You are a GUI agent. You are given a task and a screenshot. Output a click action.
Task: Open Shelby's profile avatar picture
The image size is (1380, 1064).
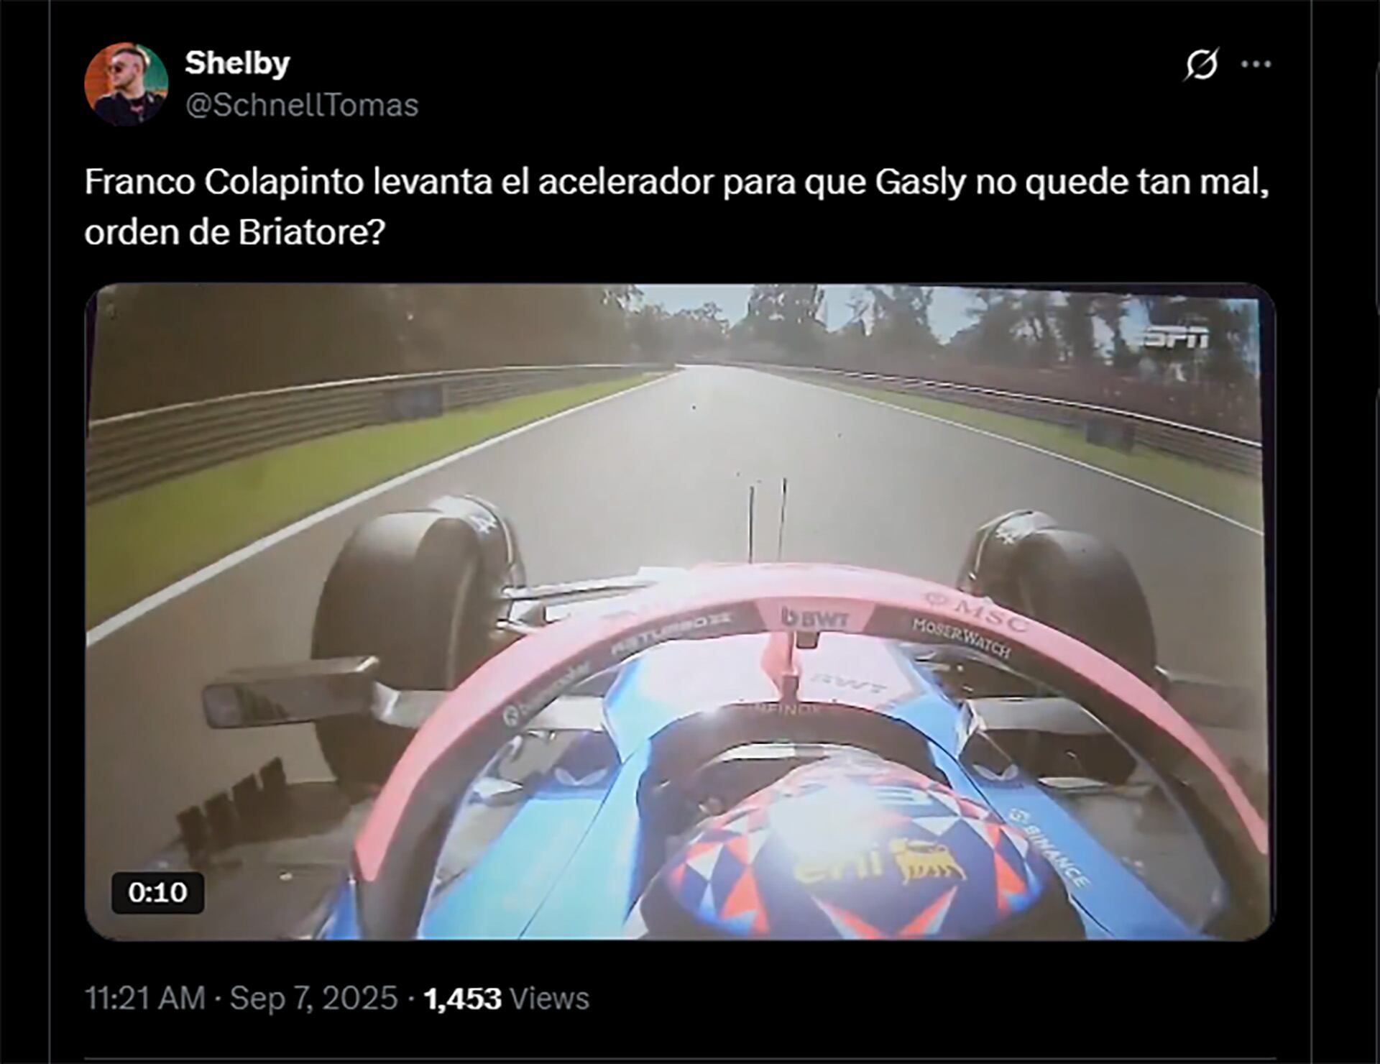pyautogui.click(x=126, y=84)
